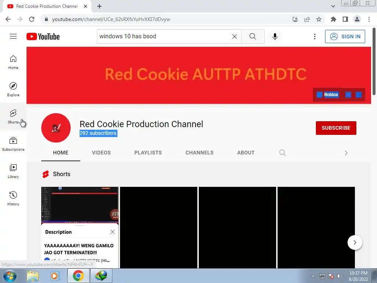Image resolution: width=377 pixels, height=283 pixels.
Task: Click the YouTube logo
Action: point(43,36)
